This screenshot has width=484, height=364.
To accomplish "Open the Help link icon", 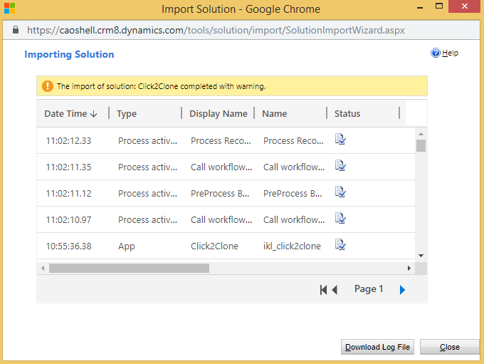I will pos(435,53).
